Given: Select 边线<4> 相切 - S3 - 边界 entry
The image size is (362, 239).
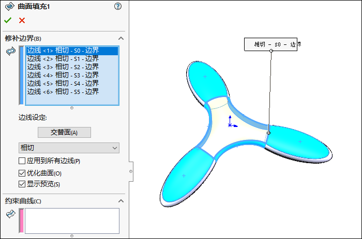Looking at the screenshot, I should (72, 75).
